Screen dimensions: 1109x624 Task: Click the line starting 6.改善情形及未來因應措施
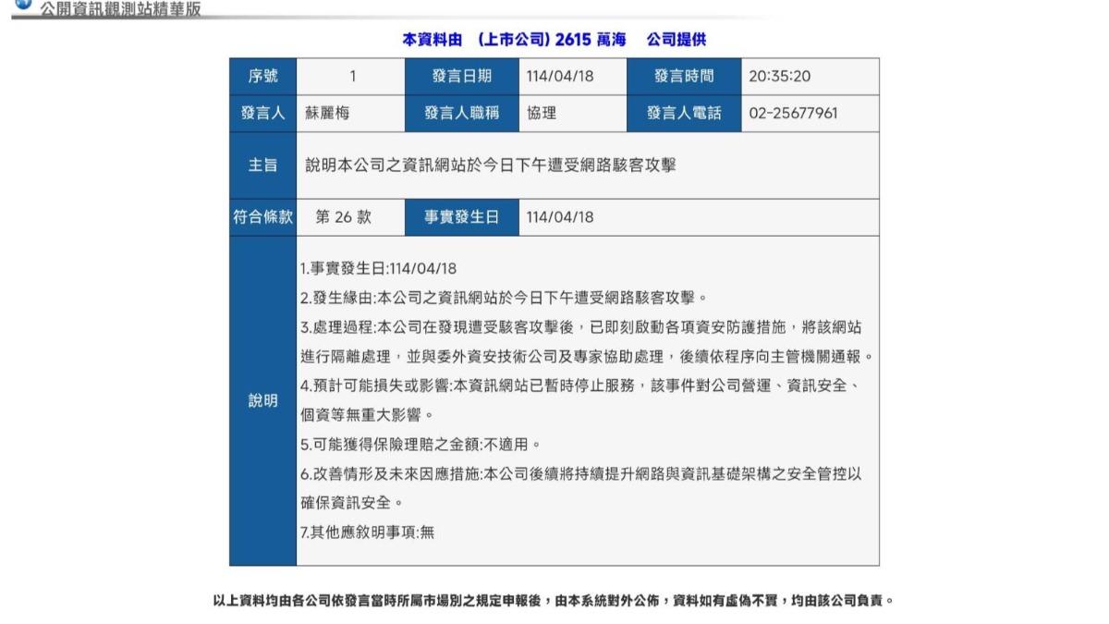(x=581, y=473)
